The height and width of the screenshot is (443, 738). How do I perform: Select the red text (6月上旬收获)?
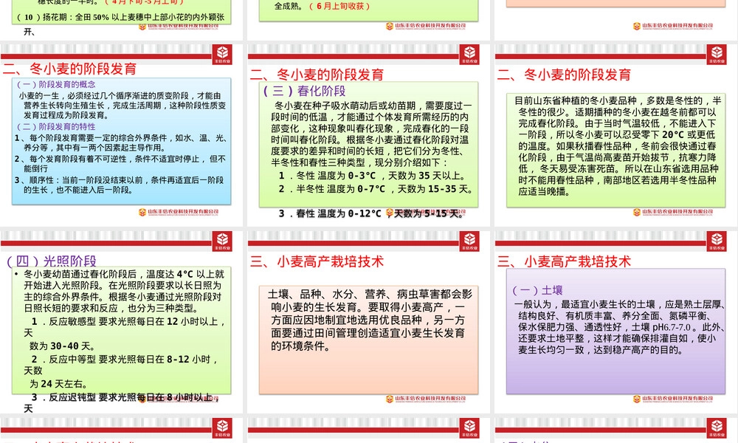[339, 7]
